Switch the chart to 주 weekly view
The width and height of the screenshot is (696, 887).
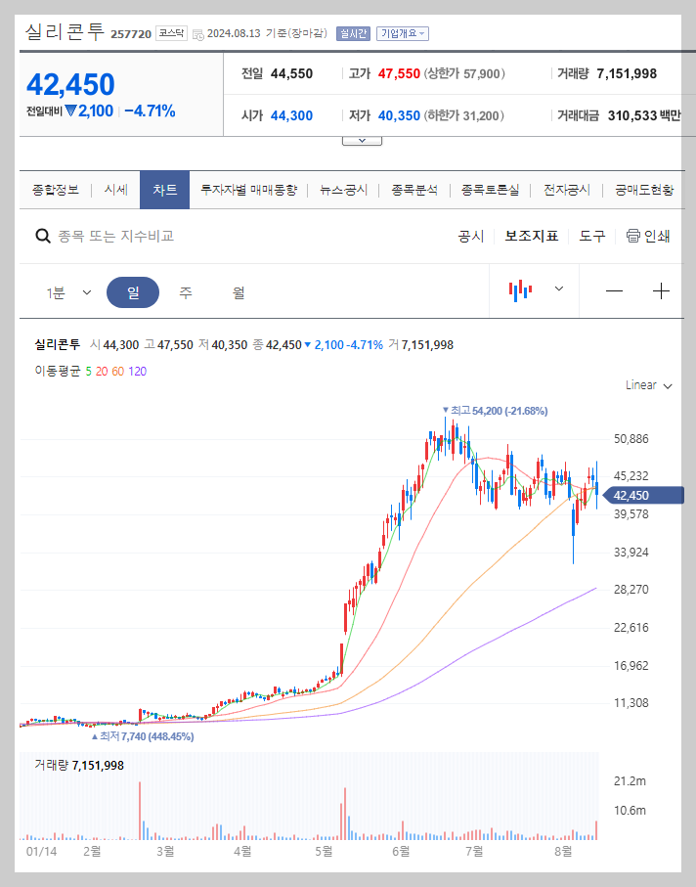185,290
